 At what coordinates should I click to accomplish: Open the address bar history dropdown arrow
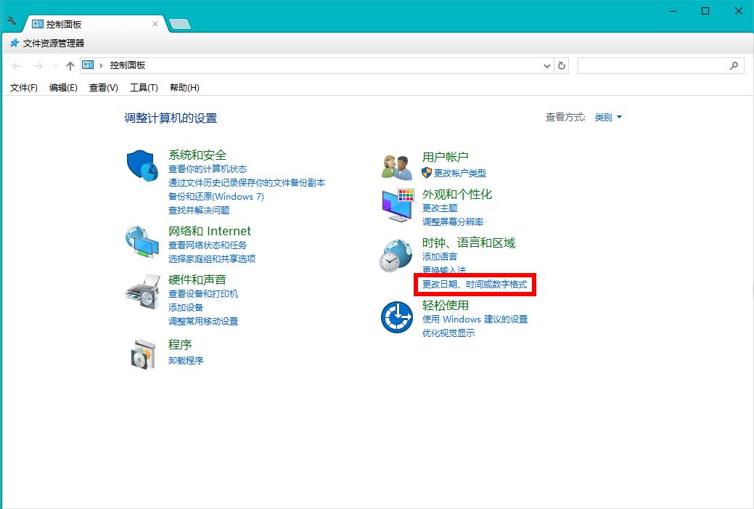[x=547, y=65]
